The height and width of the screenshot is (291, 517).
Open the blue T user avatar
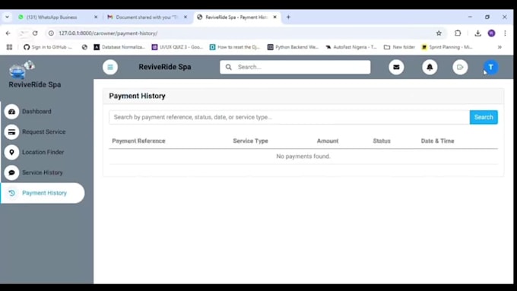490,67
